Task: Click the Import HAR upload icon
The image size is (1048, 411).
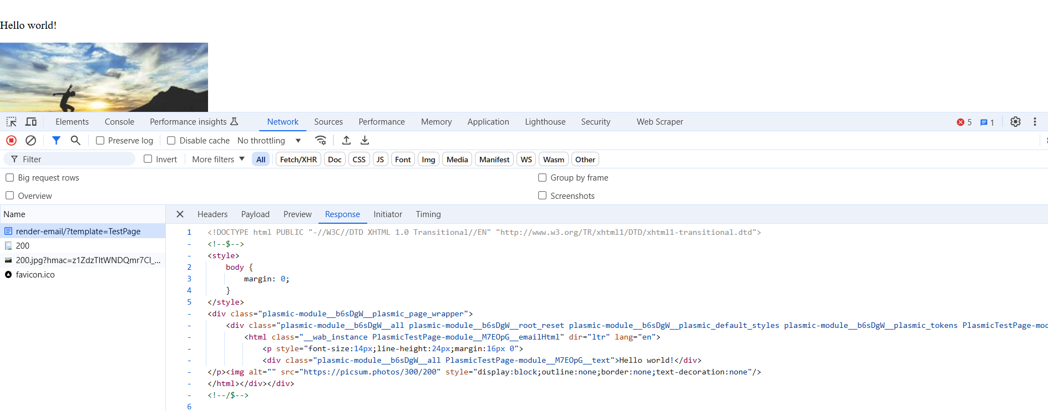Action: [346, 141]
